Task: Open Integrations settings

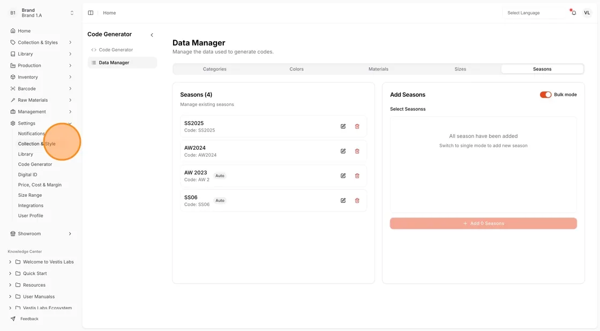Action: click(31, 205)
